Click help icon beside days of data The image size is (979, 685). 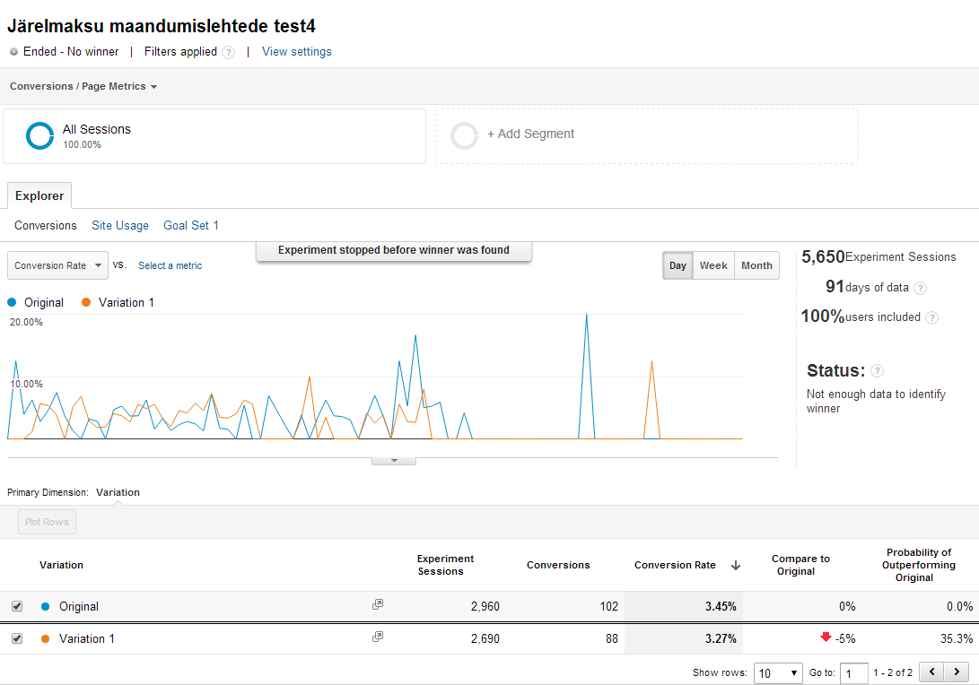920,288
